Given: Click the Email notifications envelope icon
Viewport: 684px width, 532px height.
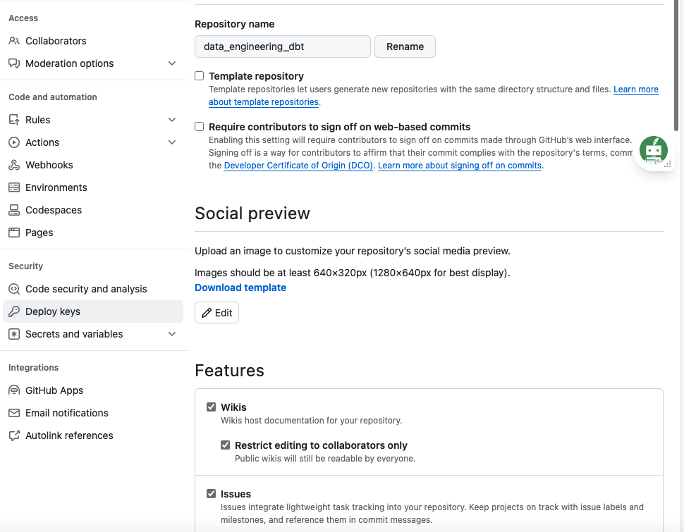Looking at the screenshot, I should [x=14, y=413].
